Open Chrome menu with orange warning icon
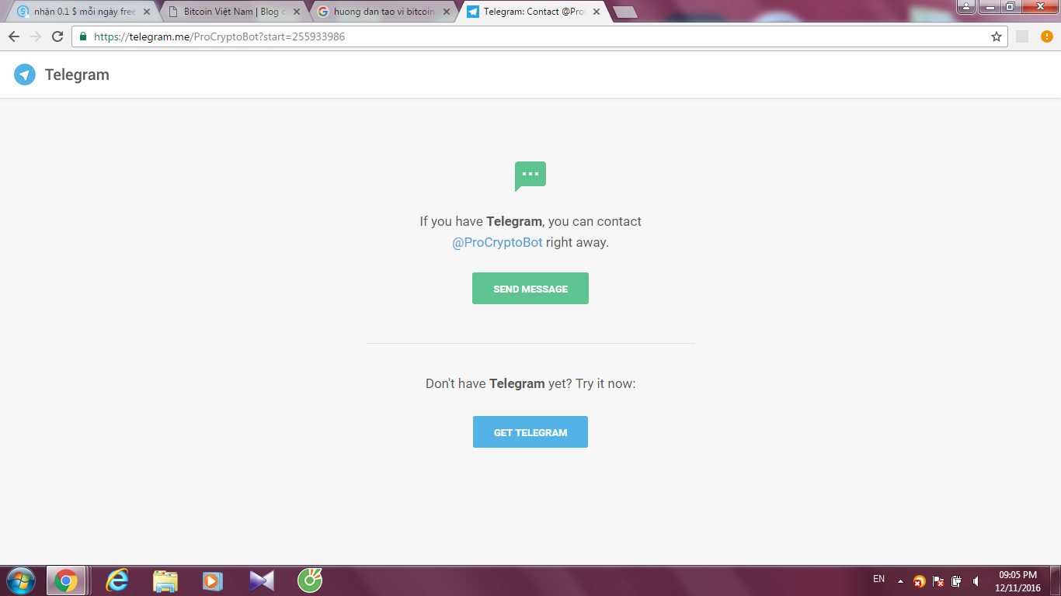This screenshot has width=1061, height=596. coord(1046,36)
